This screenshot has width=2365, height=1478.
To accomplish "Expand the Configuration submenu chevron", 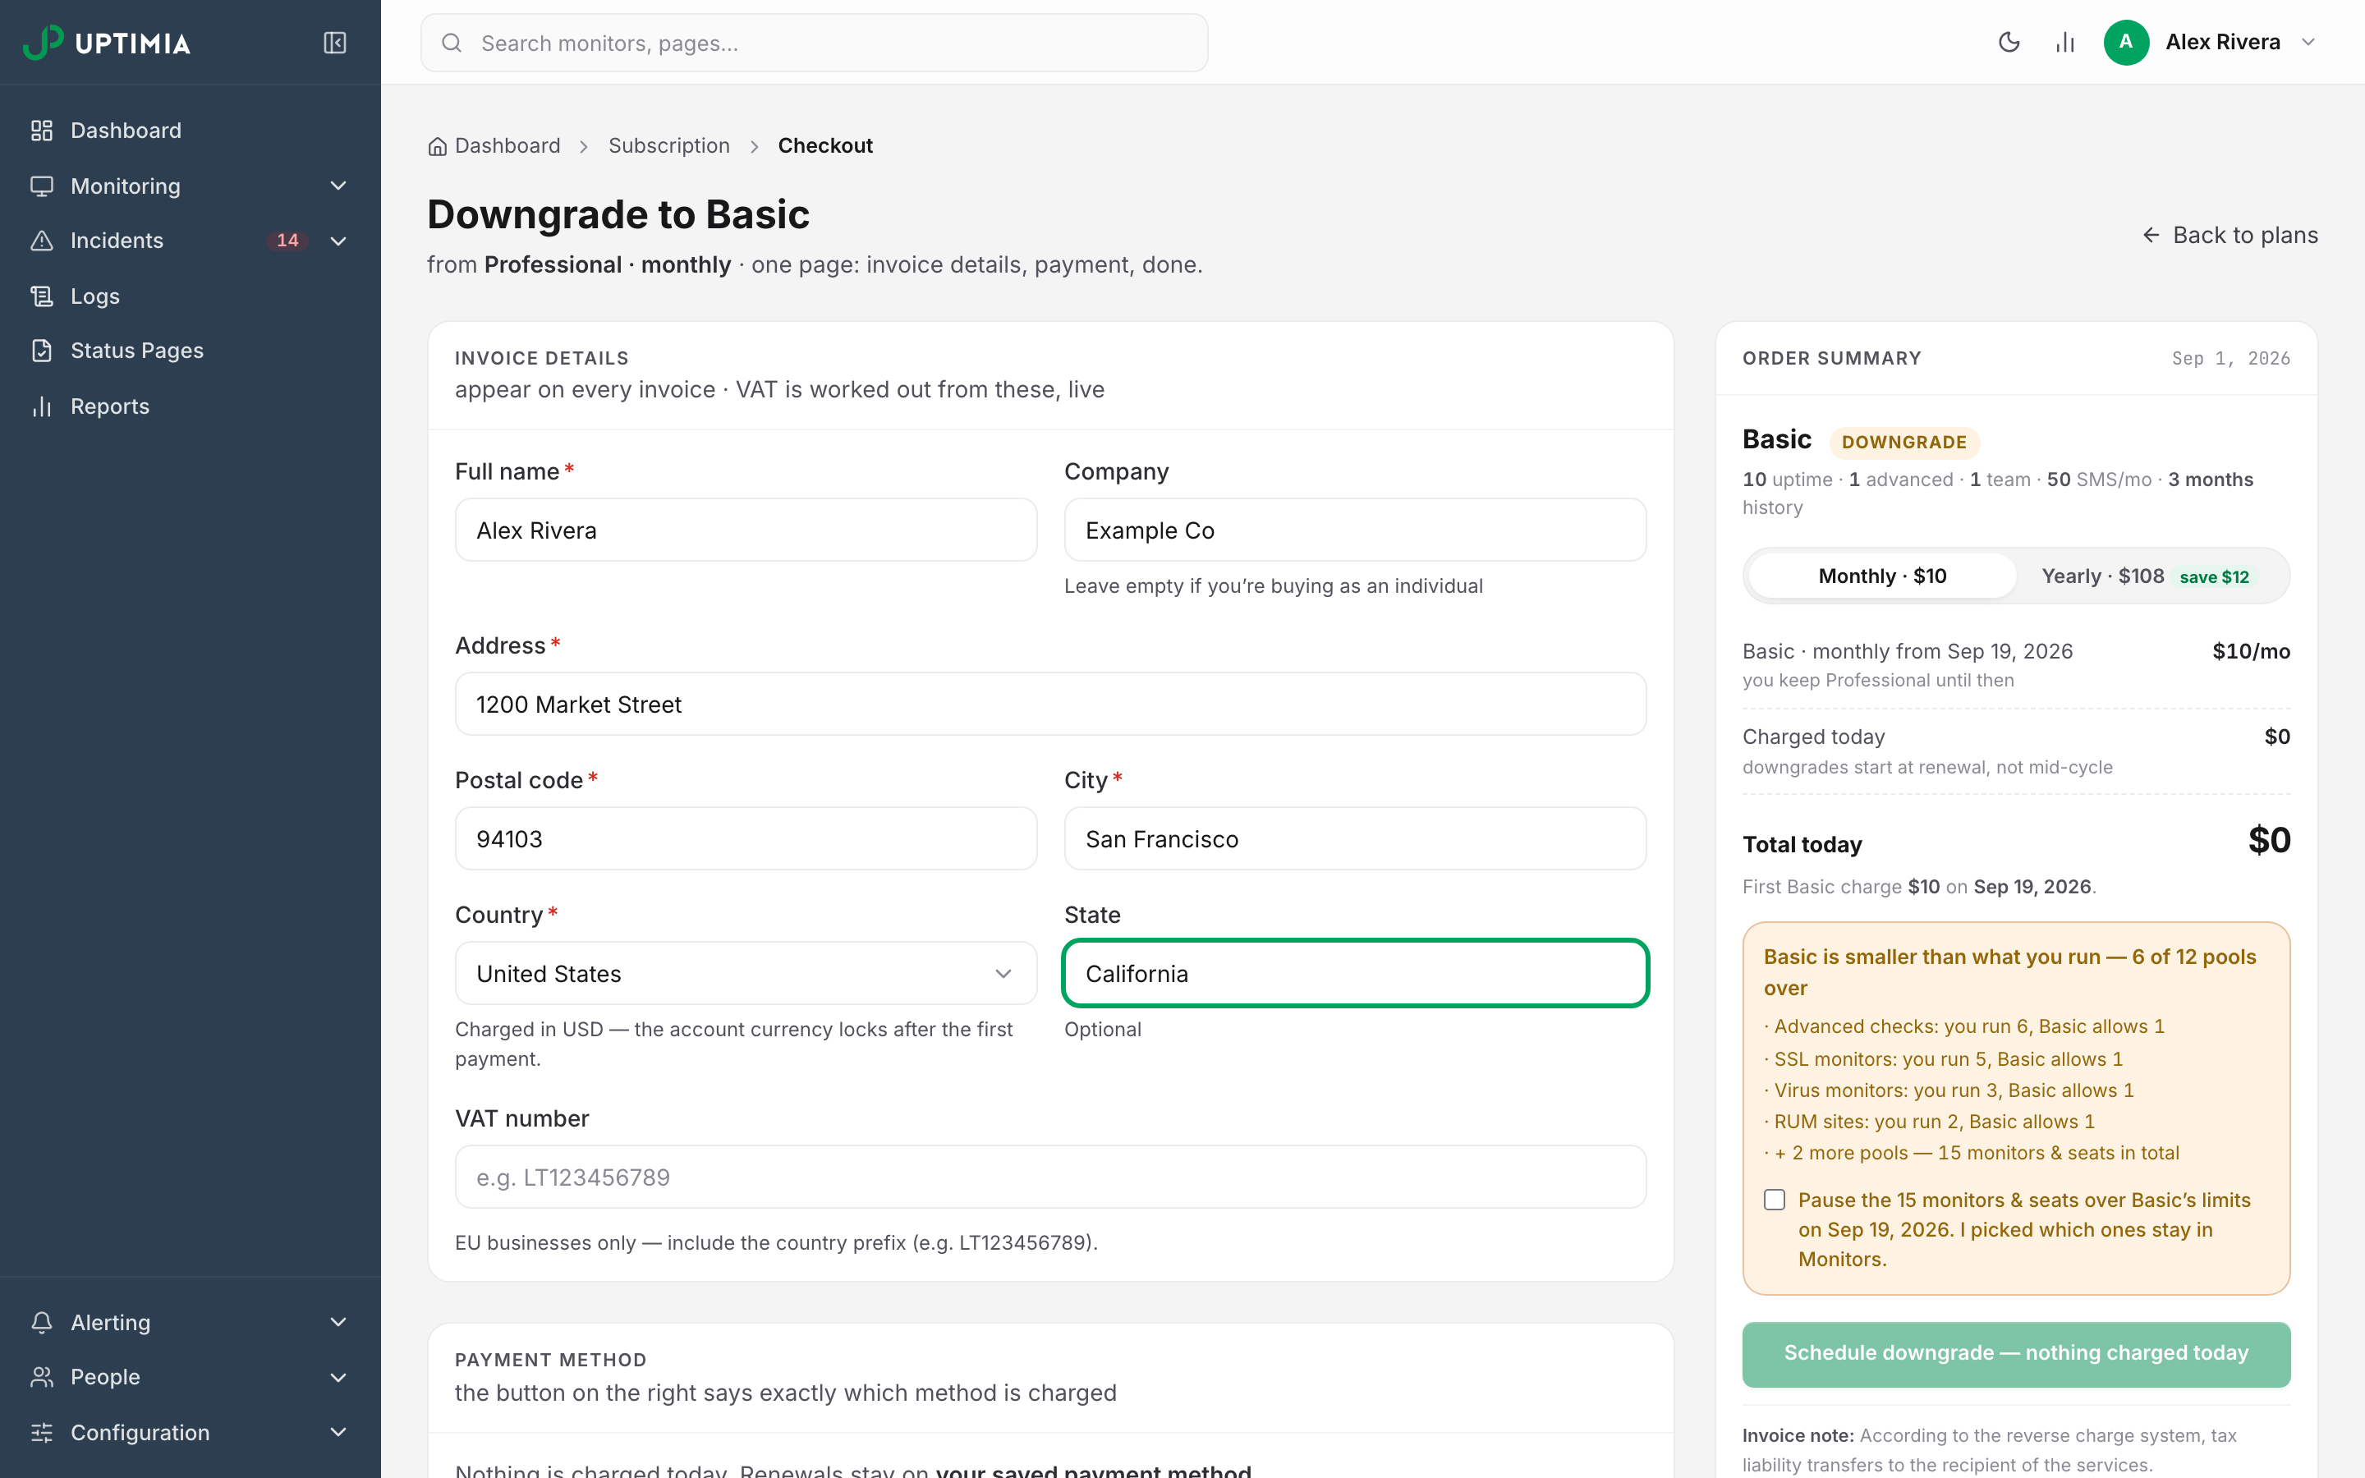I will point(338,1432).
